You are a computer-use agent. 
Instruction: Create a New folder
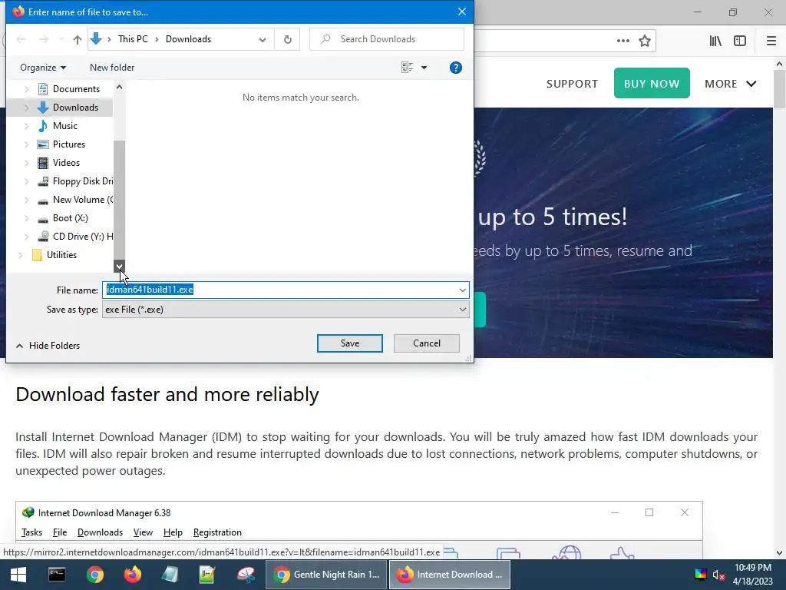click(x=112, y=68)
